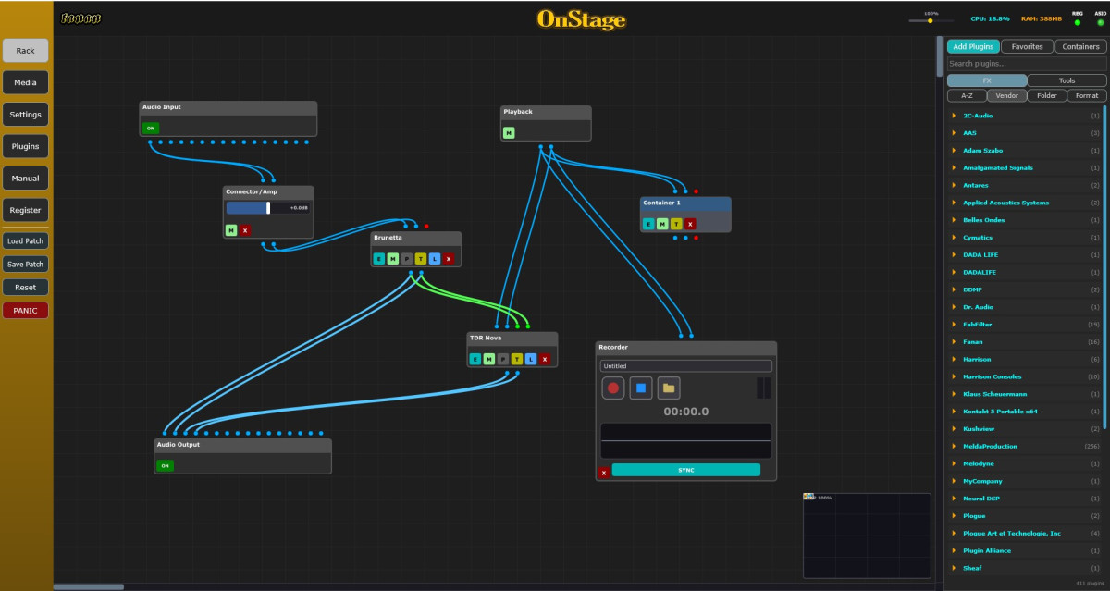1110x591 pixels.
Task: Open the Containers tab
Action: pyautogui.click(x=1080, y=46)
